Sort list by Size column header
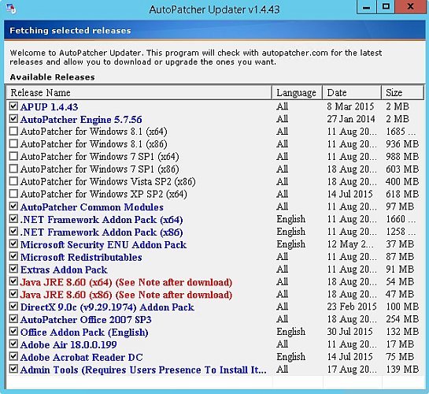The width and height of the screenshot is (429, 394). pyautogui.click(x=402, y=92)
